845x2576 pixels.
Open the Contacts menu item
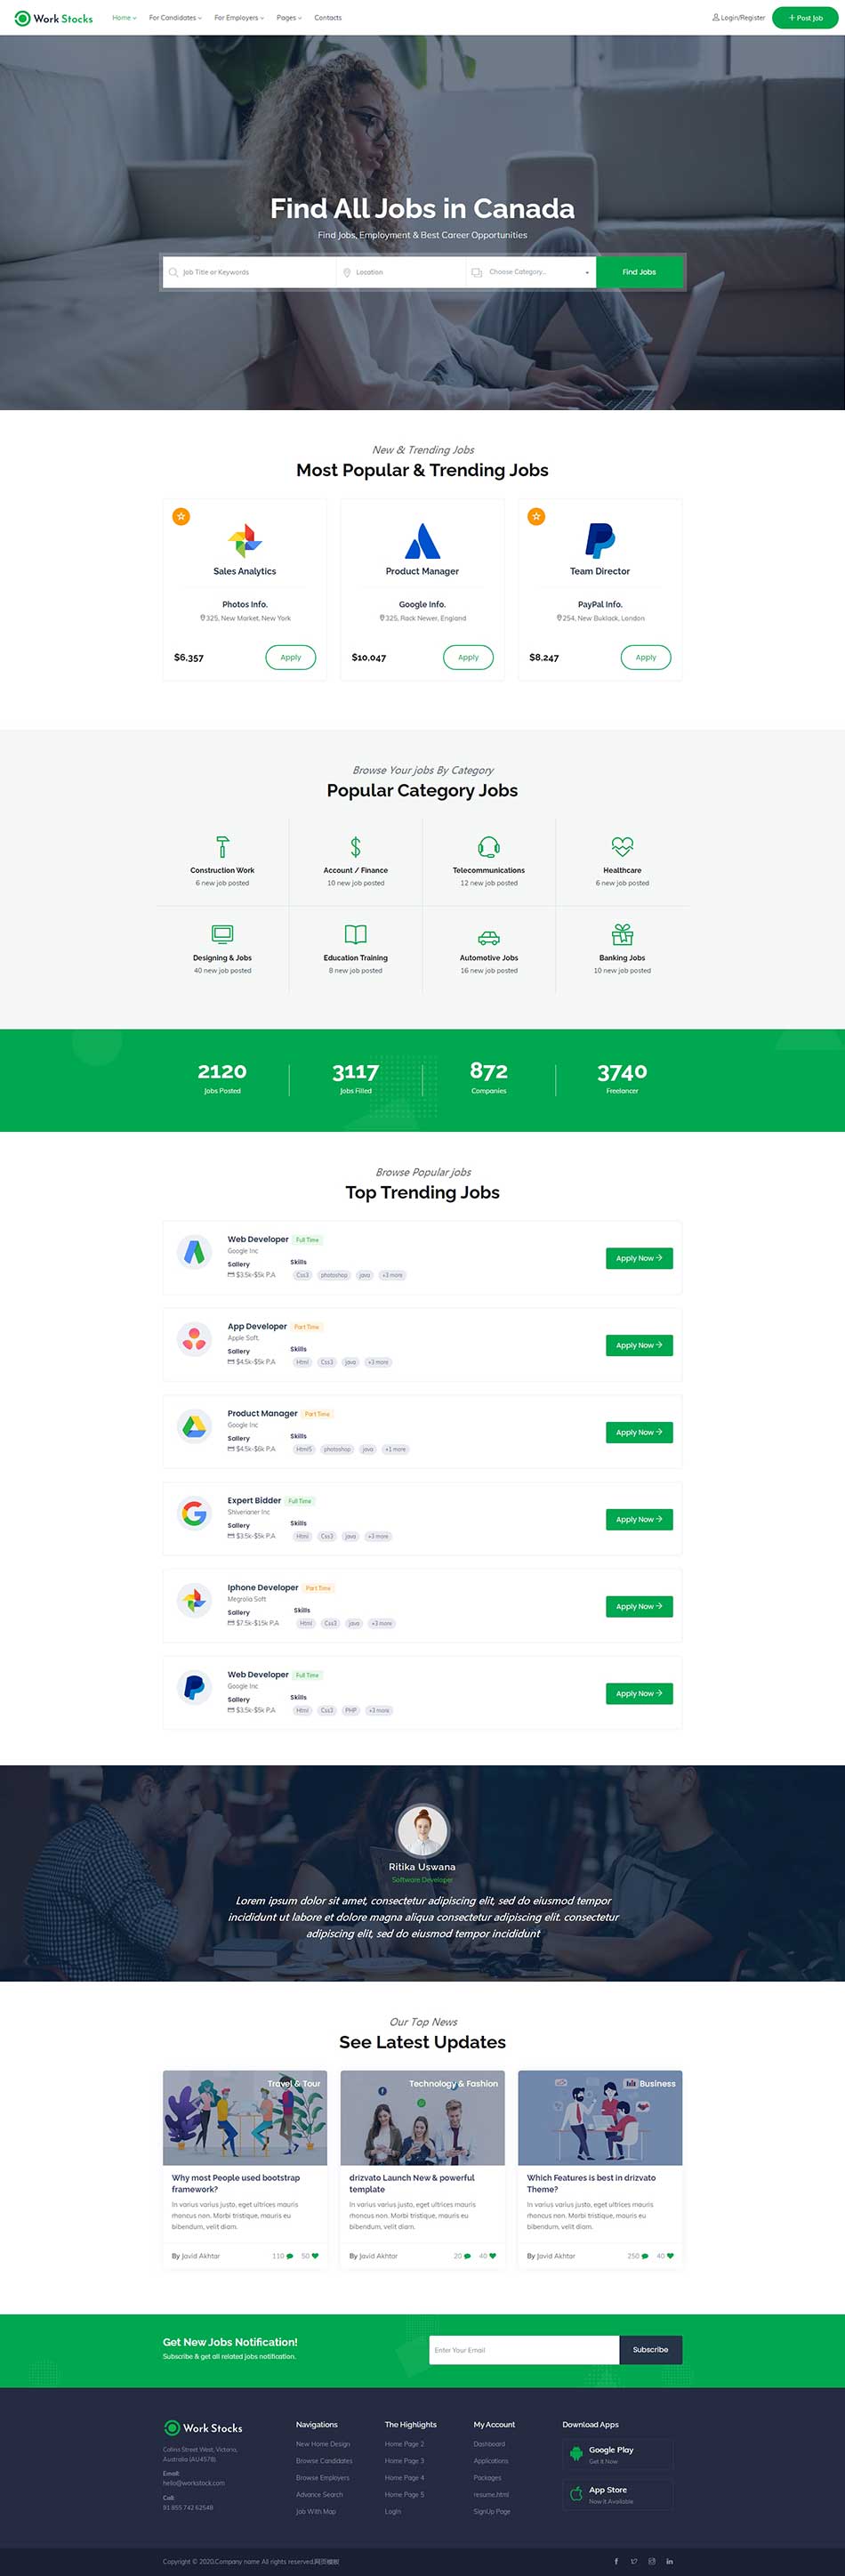coord(328,18)
